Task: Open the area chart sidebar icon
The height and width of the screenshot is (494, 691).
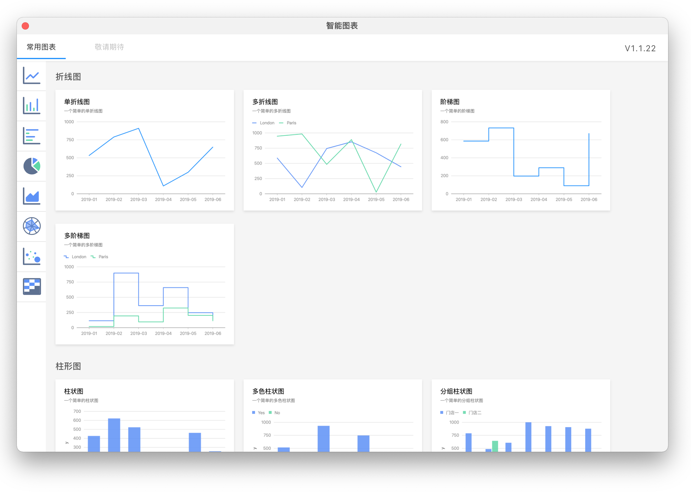Action: (x=32, y=196)
